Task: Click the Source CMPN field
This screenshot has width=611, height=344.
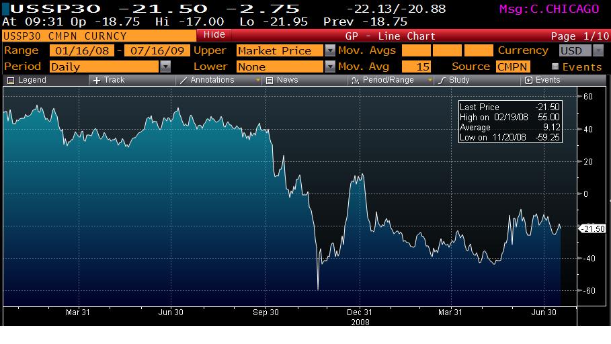Action: point(513,67)
